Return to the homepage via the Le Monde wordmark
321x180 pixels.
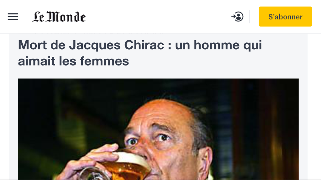59,17
